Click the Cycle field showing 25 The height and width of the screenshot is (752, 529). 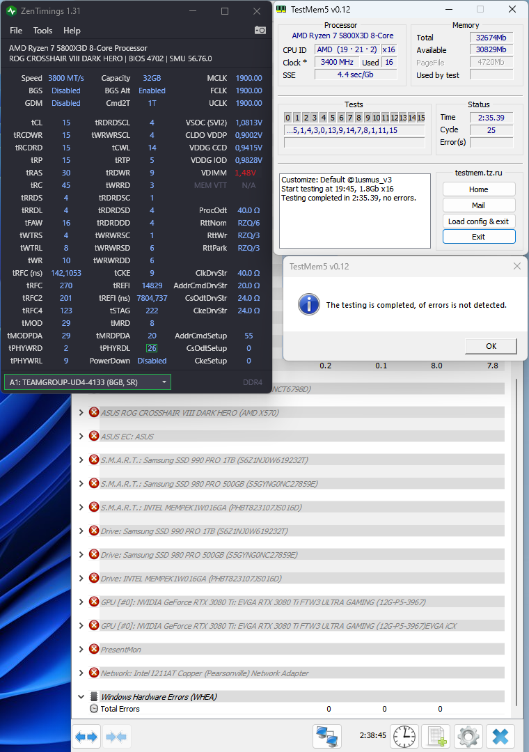pos(491,130)
